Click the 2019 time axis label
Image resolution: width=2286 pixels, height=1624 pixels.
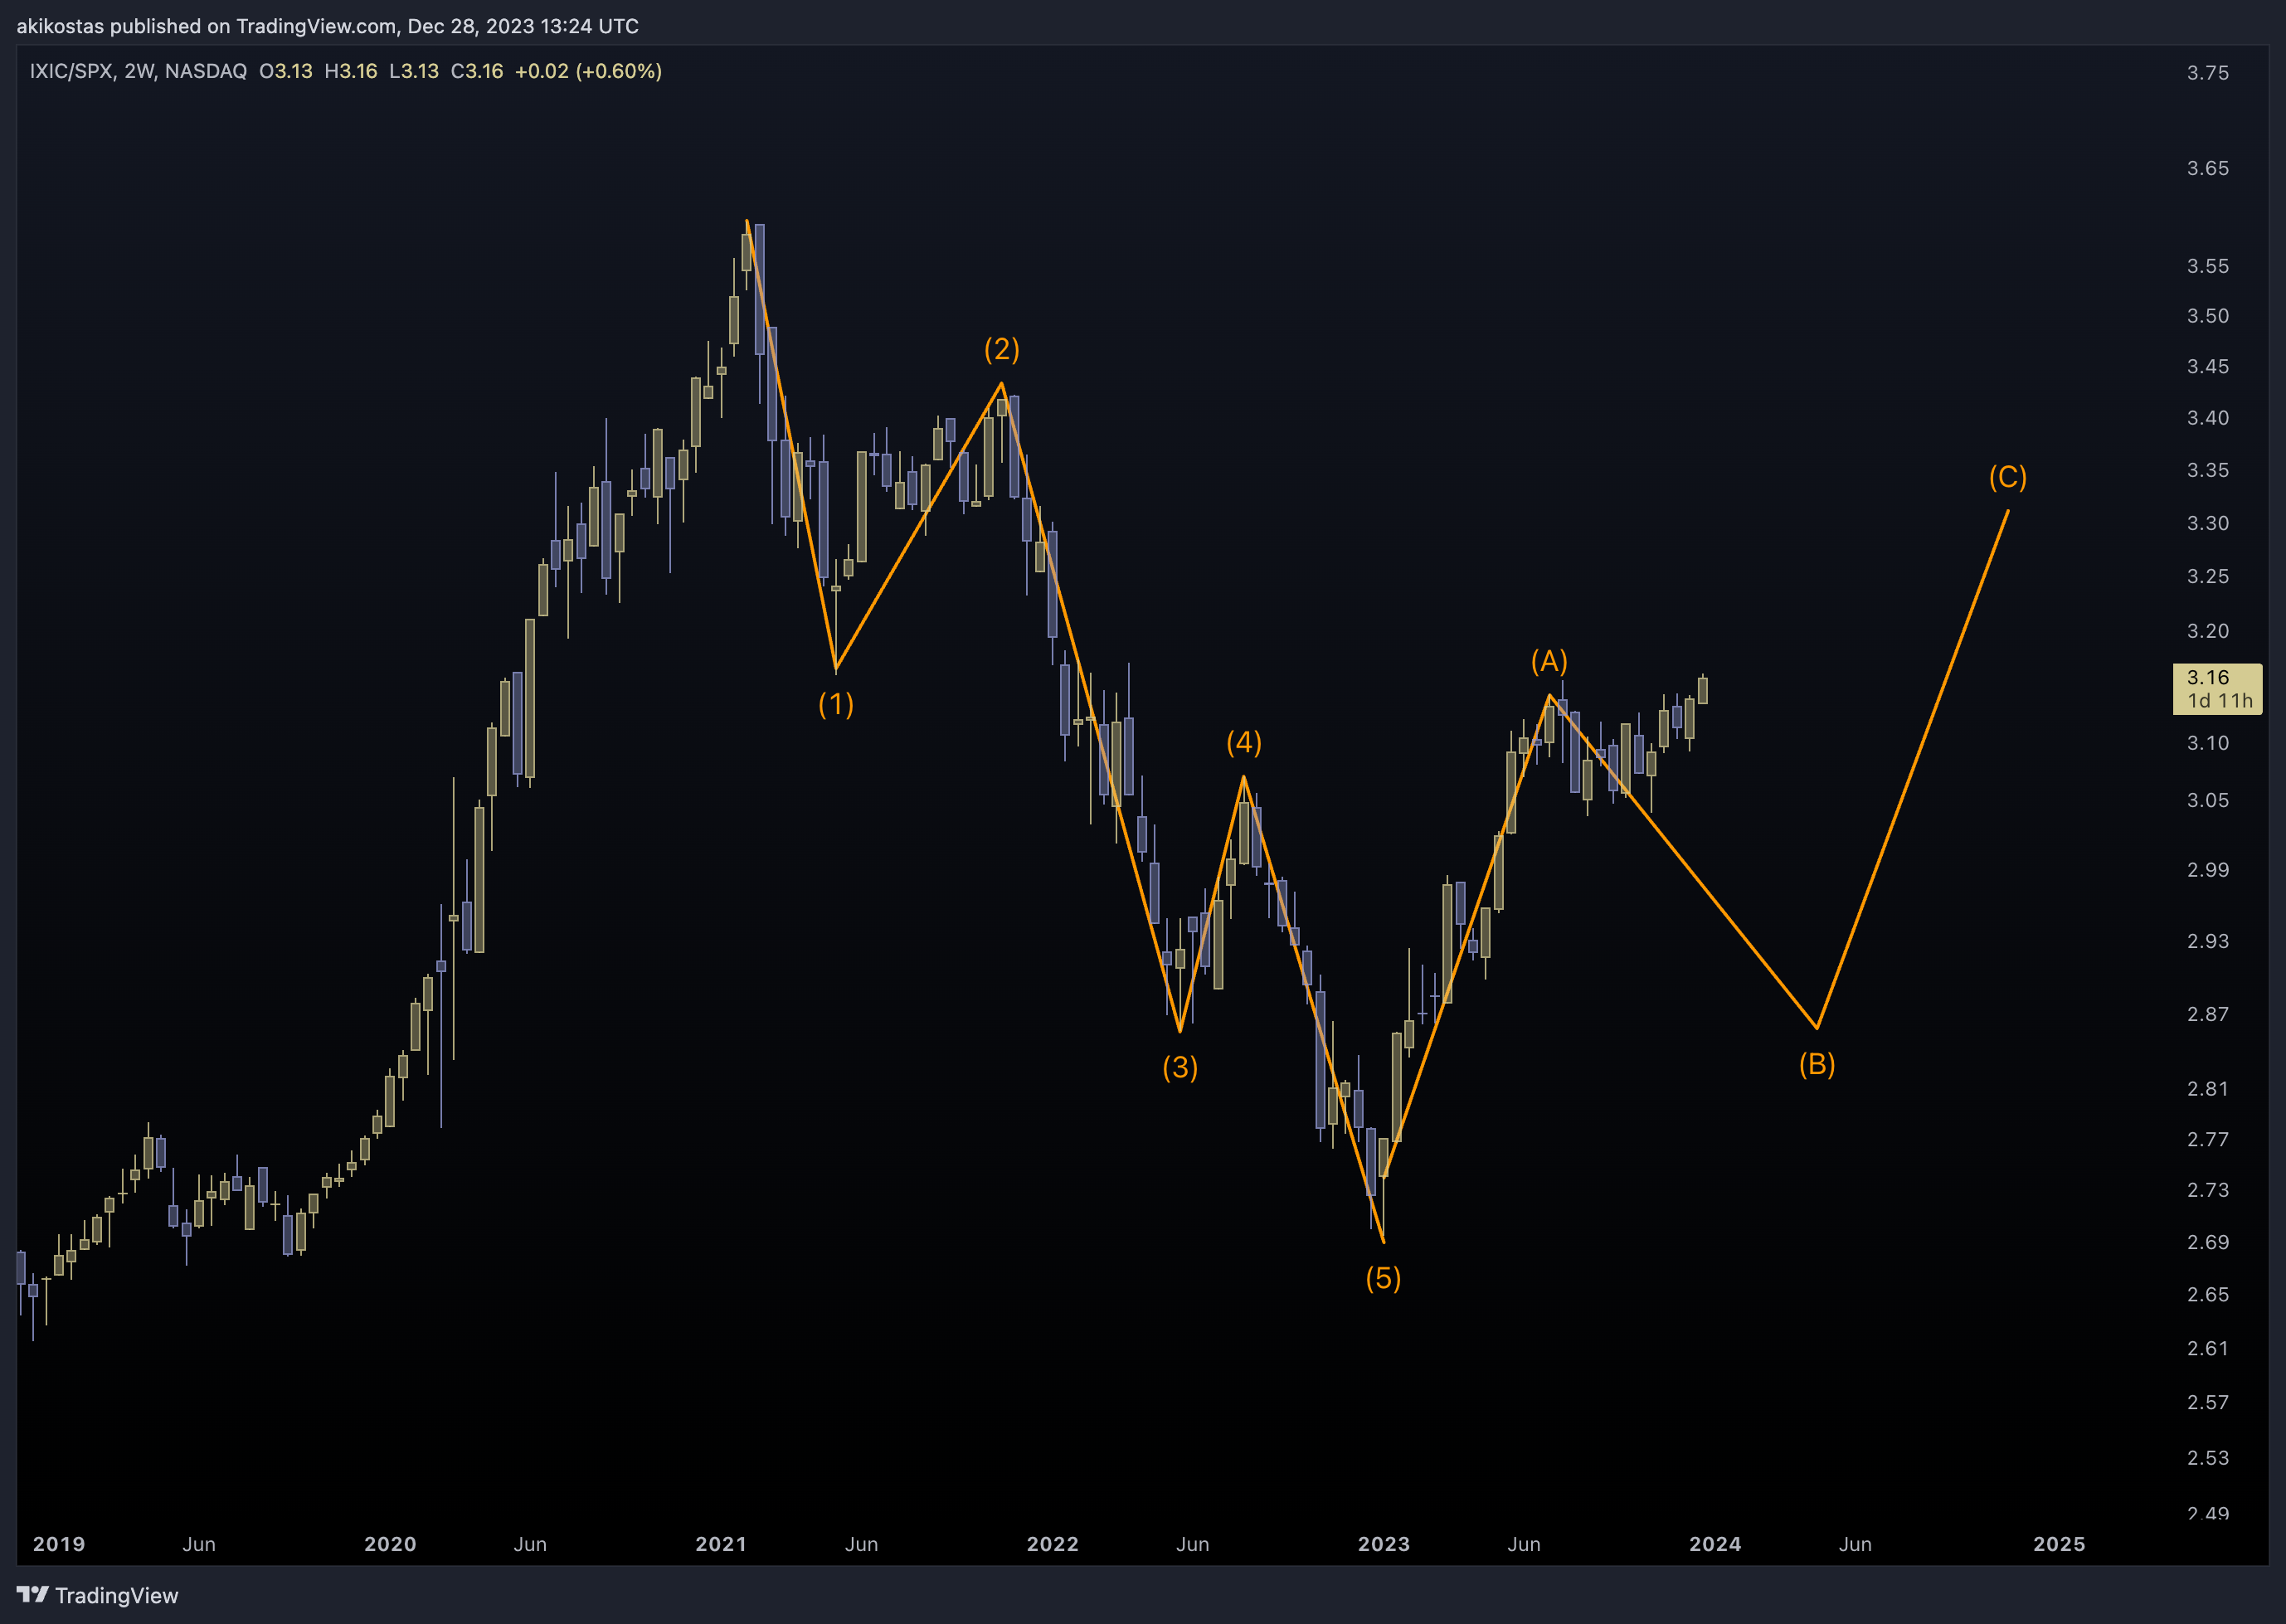click(x=59, y=1544)
